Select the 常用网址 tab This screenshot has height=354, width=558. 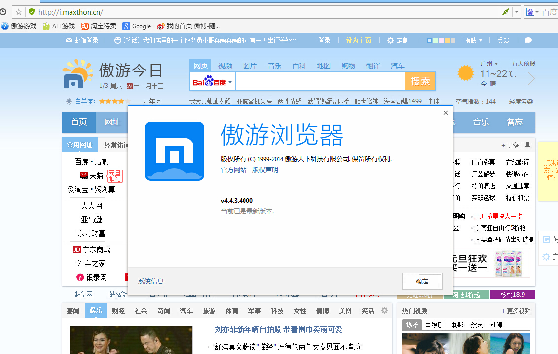point(80,145)
